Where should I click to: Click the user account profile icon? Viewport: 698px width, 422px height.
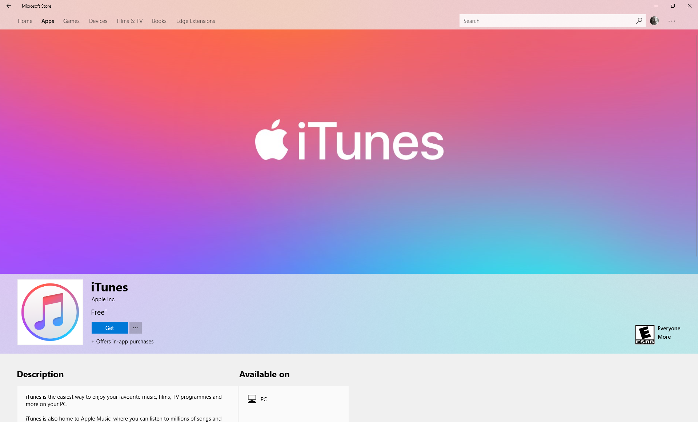point(655,21)
